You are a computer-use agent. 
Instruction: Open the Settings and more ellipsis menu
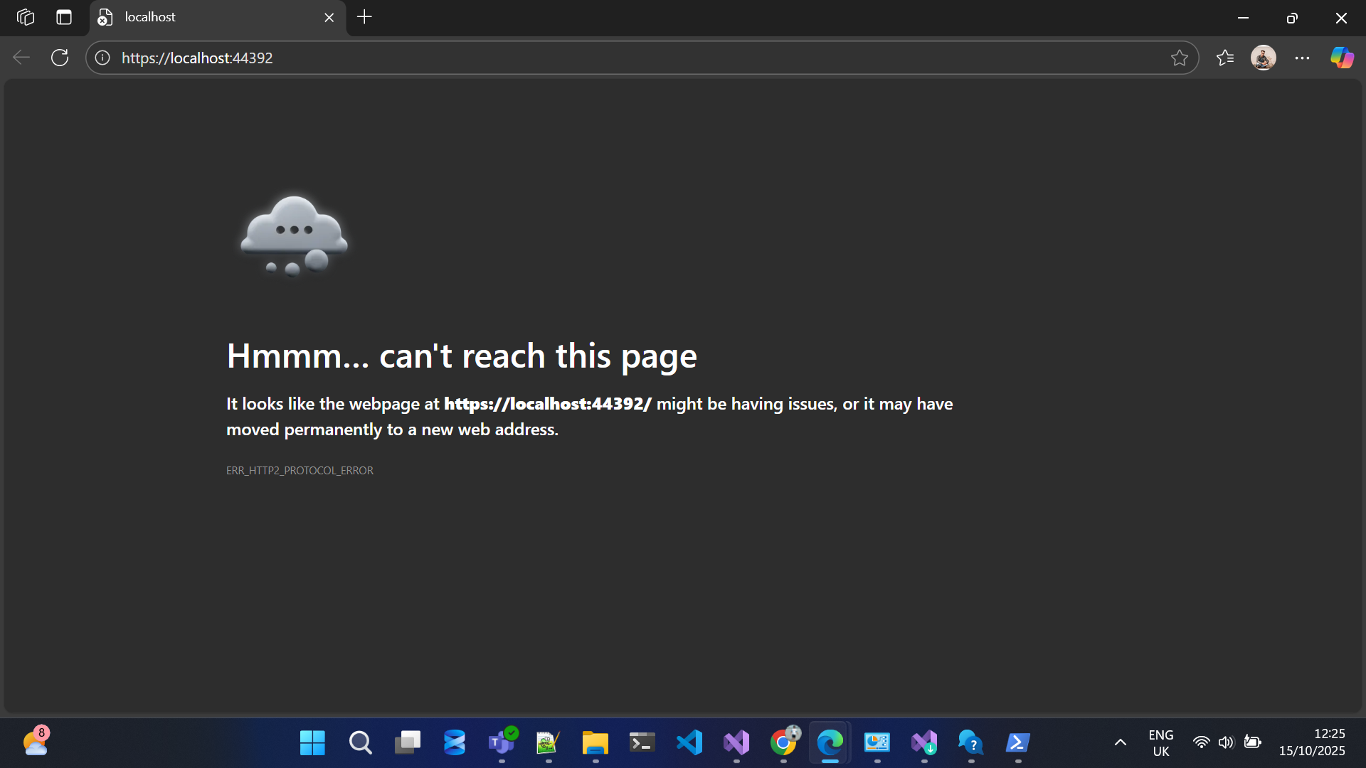point(1302,58)
